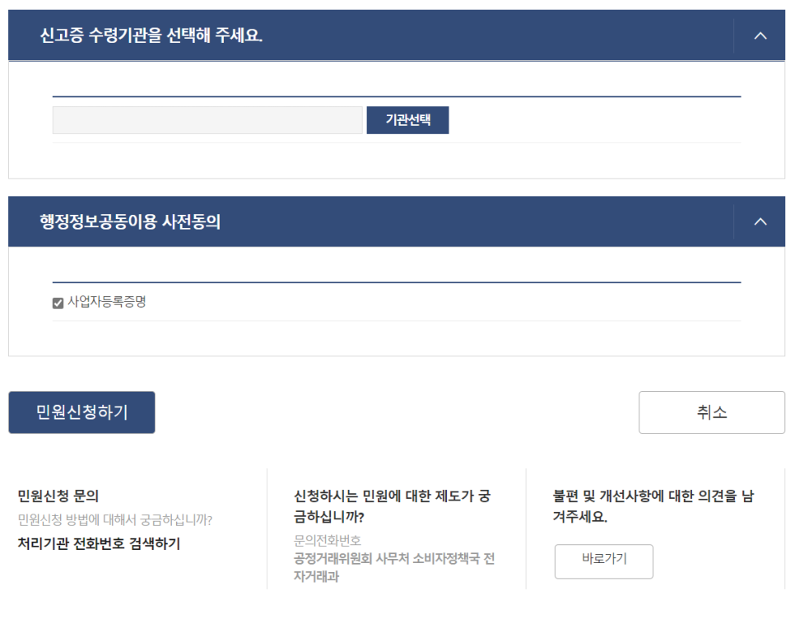The width and height of the screenshot is (795, 619).
Task: Click the 신청하시는 민원에 대한 제도가 궁금하십니까 heading
Action: 392,506
